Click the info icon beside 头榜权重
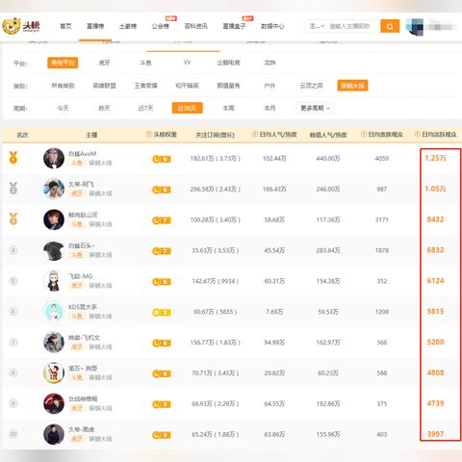The image size is (462, 462). tap(149, 134)
